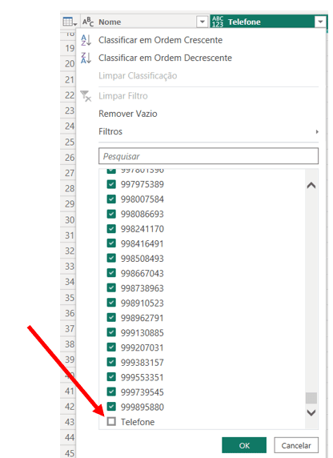Uncheck the 999207031 checkbox
This screenshot has width=333, height=458.
coord(111,348)
